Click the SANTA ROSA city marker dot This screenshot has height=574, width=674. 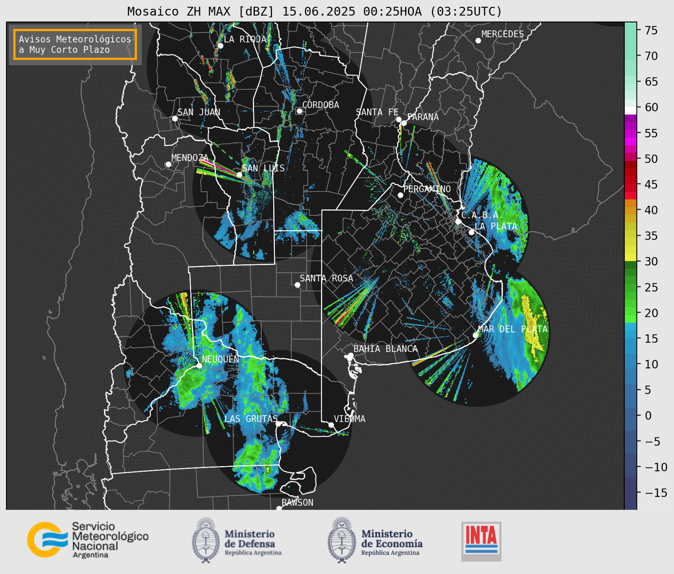click(x=297, y=285)
